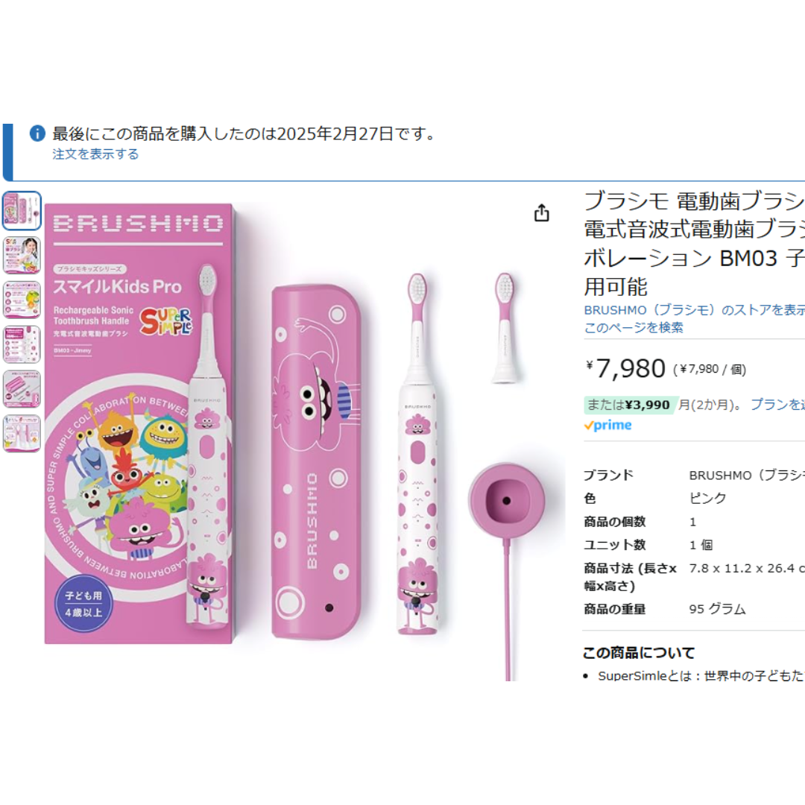The image size is (805, 805).
Task: Click the main product image of toothbrush box
Action: coord(139,423)
